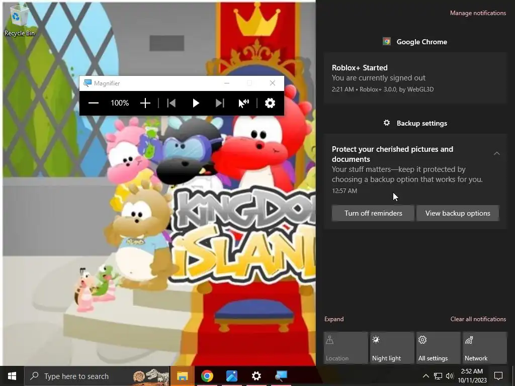The height and width of the screenshot is (386, 515).
Task: Click the Backup settings group header
Action: (x=415, y=123)
